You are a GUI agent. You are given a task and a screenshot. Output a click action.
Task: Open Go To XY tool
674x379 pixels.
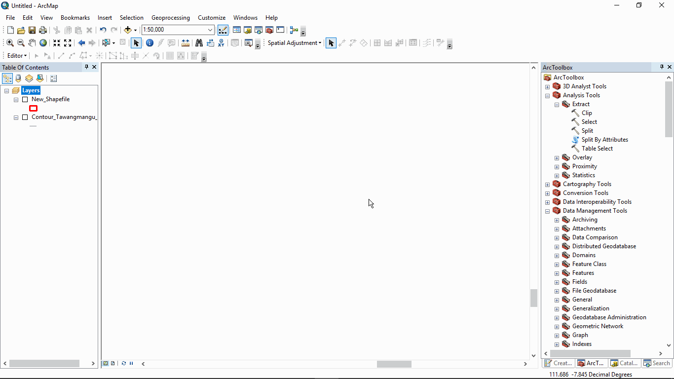click(x=221, y=43)
